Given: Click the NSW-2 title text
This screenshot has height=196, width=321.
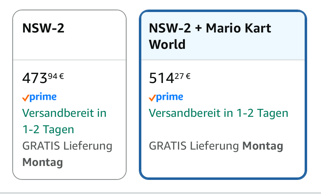Looking at the screenshot, I should click(x=43, y=28).
